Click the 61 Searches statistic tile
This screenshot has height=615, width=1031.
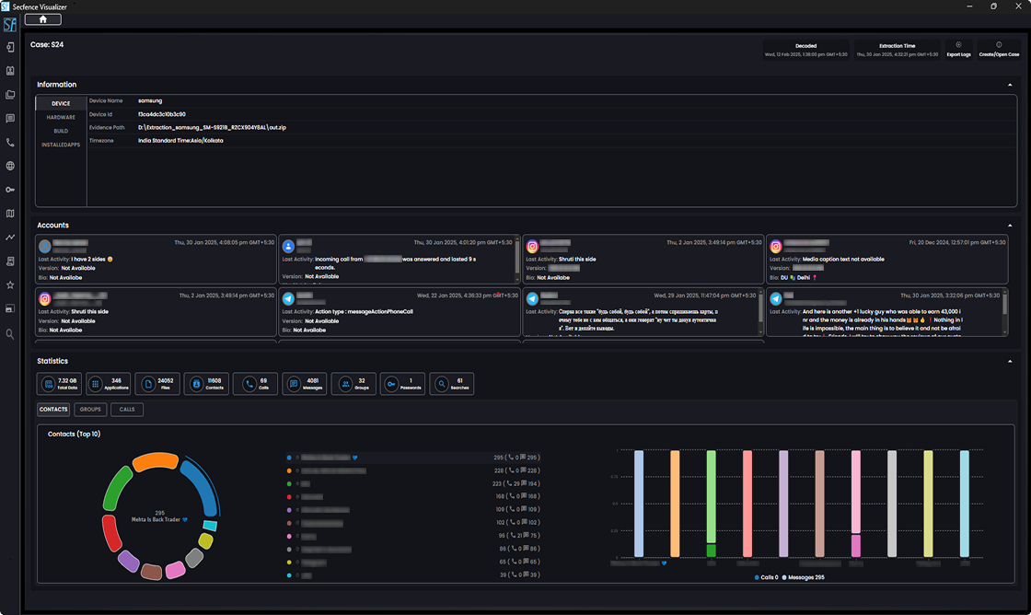coord(452,384)
